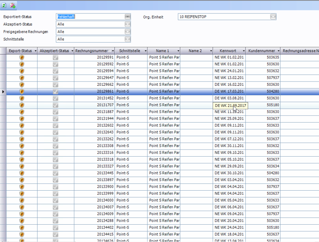Click the Kundennummer column header
The image size is (319, 242).
coord(261,51)
